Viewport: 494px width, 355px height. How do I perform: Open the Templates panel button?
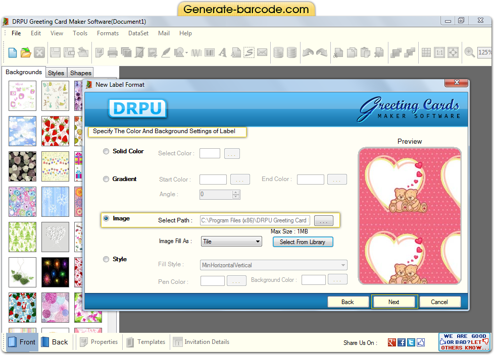pos(146,342)
